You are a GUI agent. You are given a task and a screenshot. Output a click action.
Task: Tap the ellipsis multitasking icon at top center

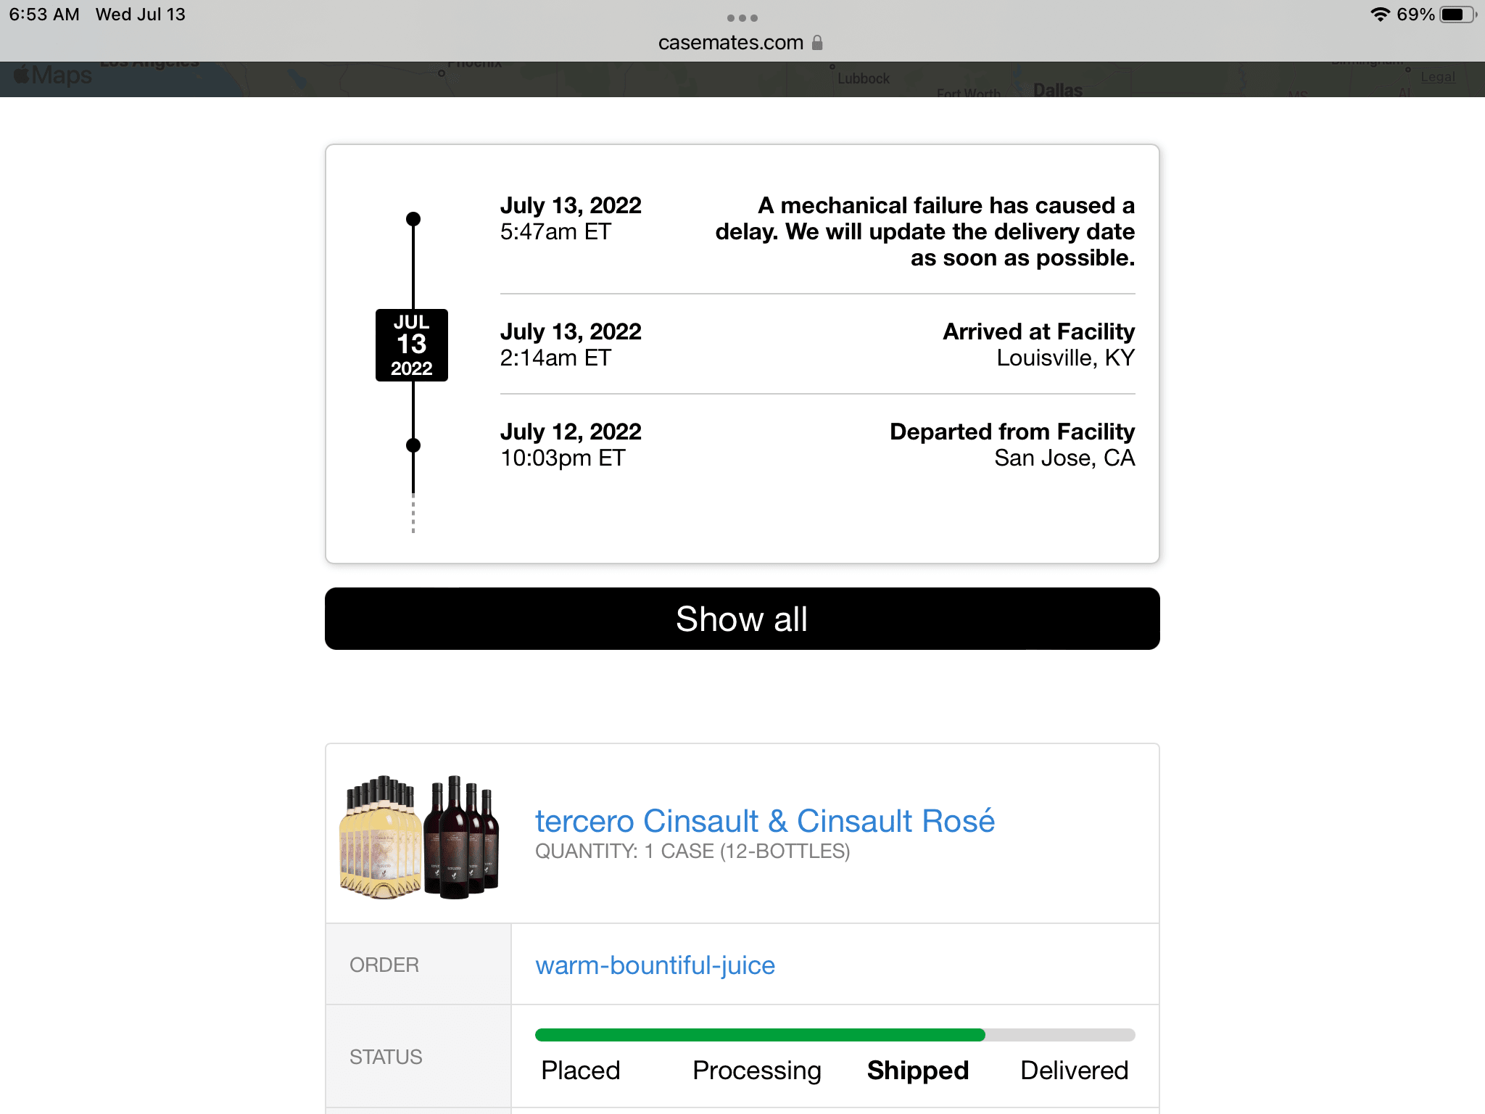pos(742,17)
